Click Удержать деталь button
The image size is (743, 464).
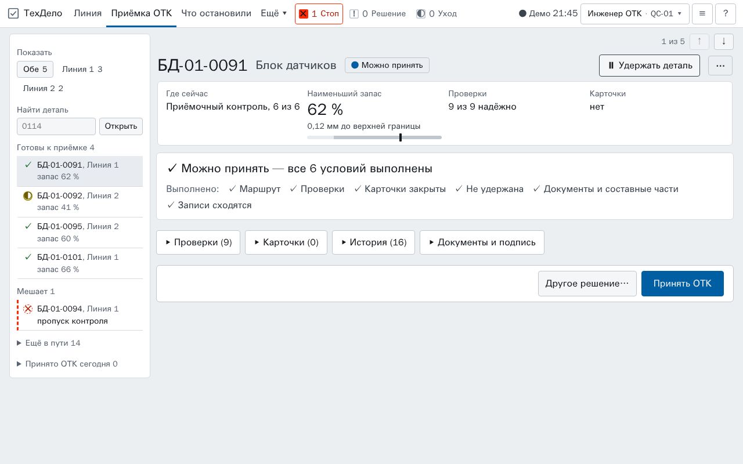[x=650, y=66]
